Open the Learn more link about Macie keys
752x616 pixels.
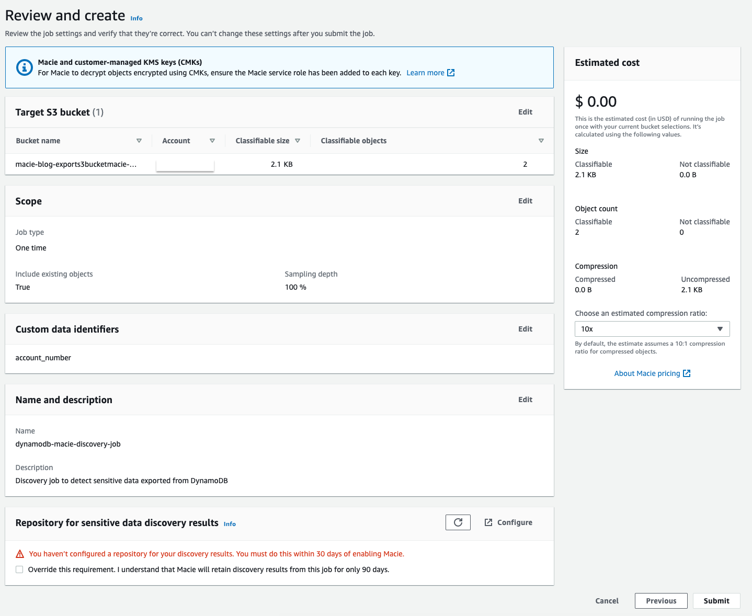tap(425, 73)
